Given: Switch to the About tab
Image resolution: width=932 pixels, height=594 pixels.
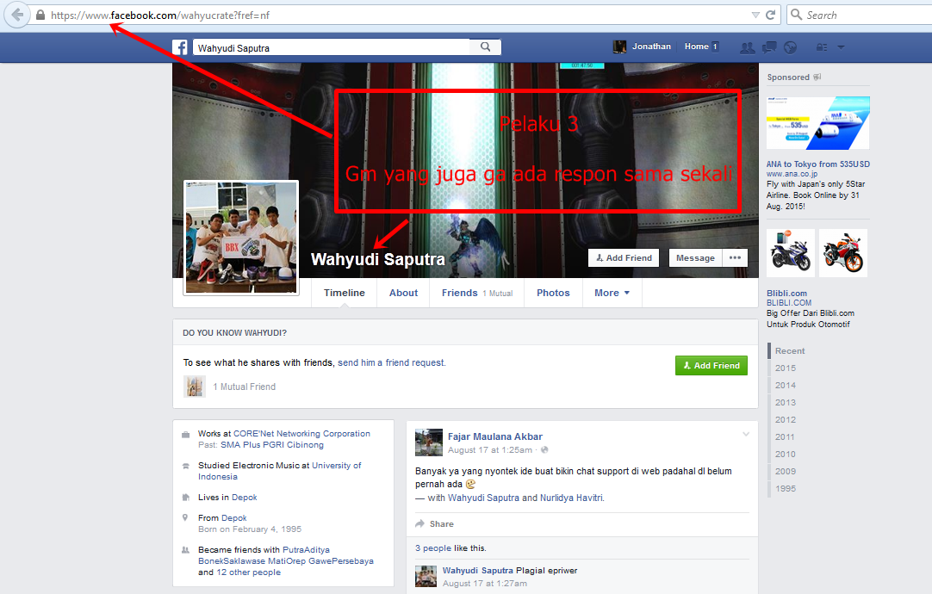Looking at the screenshot, I should 404,293.
